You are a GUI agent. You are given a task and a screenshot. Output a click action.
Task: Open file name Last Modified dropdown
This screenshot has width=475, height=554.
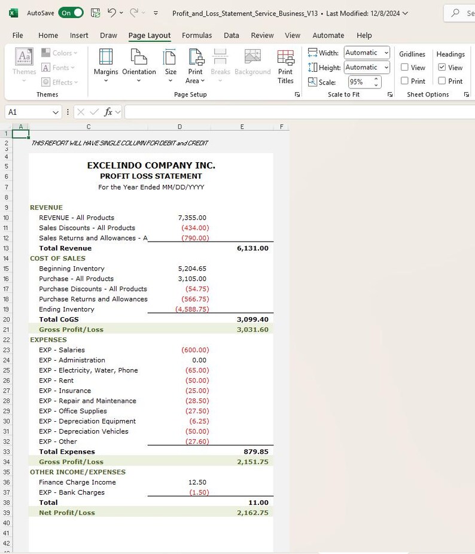(x=405, y=13)
